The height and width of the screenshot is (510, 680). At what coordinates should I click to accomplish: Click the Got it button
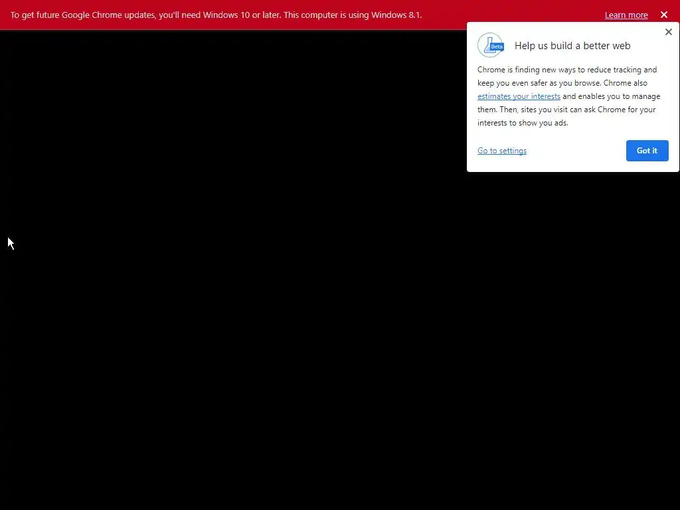point(647,151)
